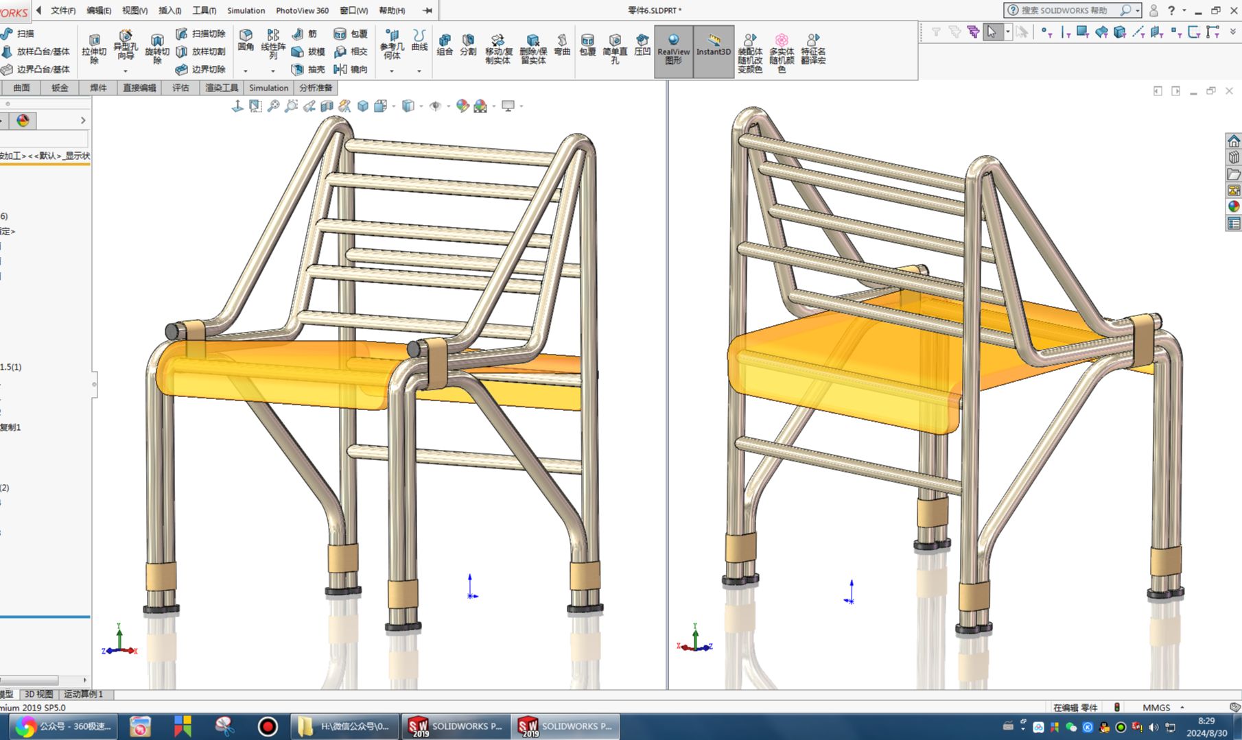Toggle the hide/show items eye icon
Screen dimensions: 1242x740
pyautogui.click(x=435, y=106)
